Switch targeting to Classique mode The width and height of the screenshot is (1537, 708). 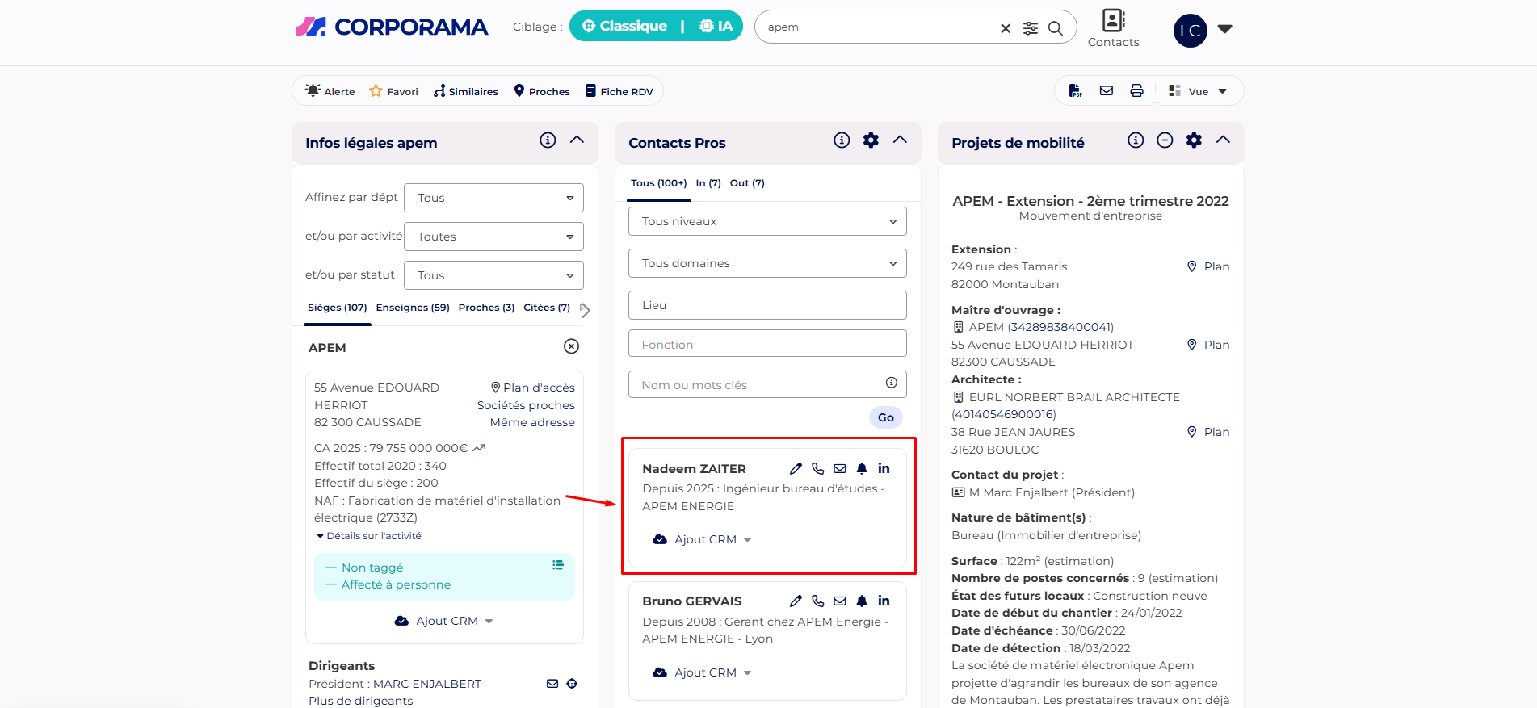(624, 26)
